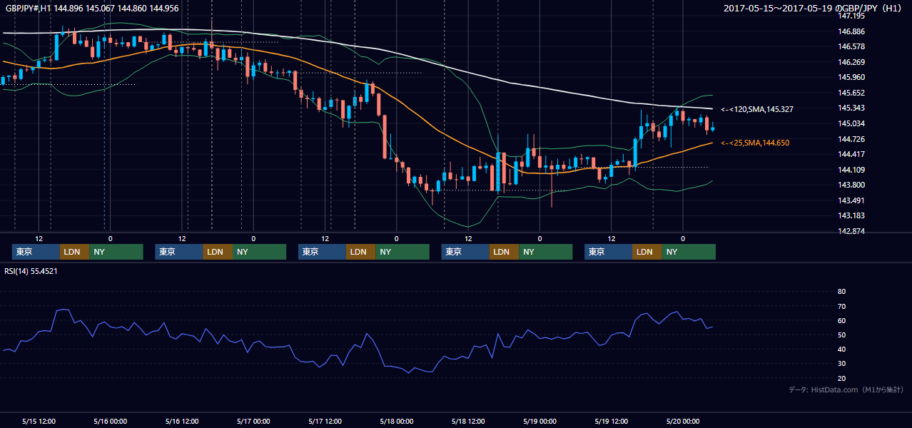Click the 5/19 12:00 date axis label

coord(611,421)
